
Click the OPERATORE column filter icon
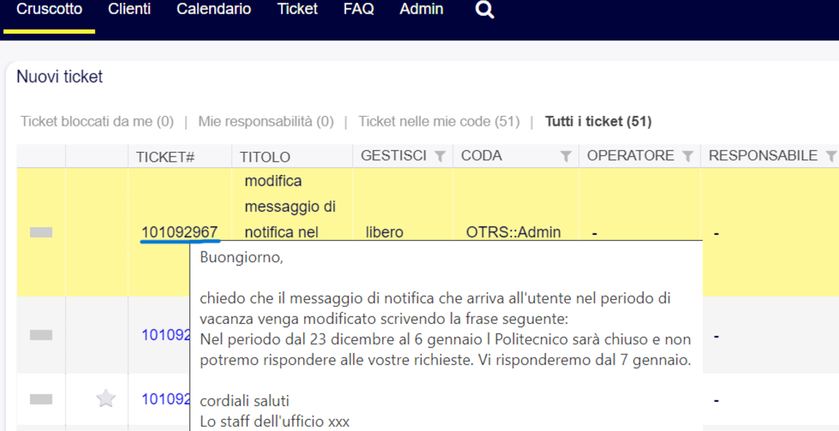click(688, 156)
